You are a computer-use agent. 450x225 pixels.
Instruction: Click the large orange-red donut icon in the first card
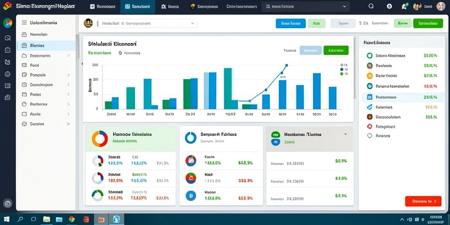point(100,139)
